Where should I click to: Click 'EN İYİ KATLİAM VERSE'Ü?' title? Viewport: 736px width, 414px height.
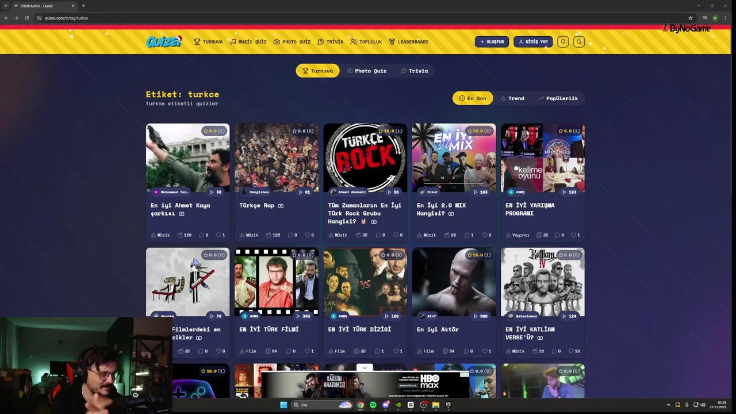(x=530, y=333)
